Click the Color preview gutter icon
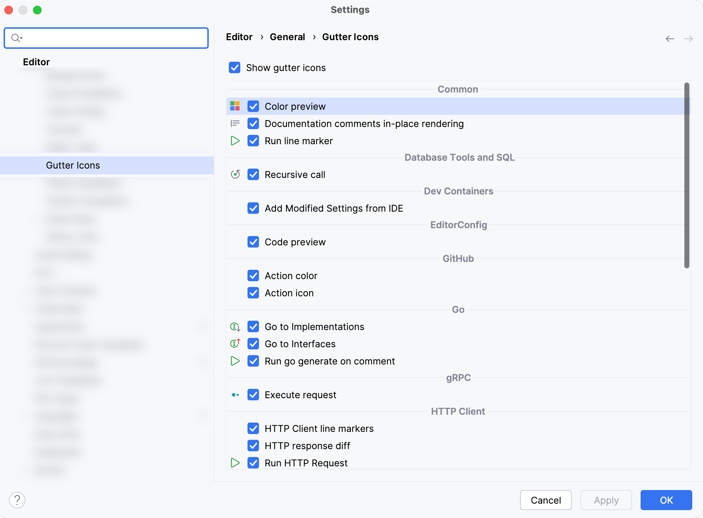 235,107
